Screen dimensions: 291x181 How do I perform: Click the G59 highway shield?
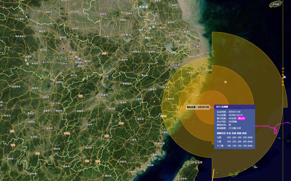coord(13,145)
